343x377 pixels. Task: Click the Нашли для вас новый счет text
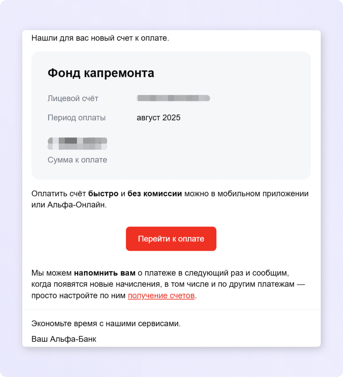click(100, 38)
